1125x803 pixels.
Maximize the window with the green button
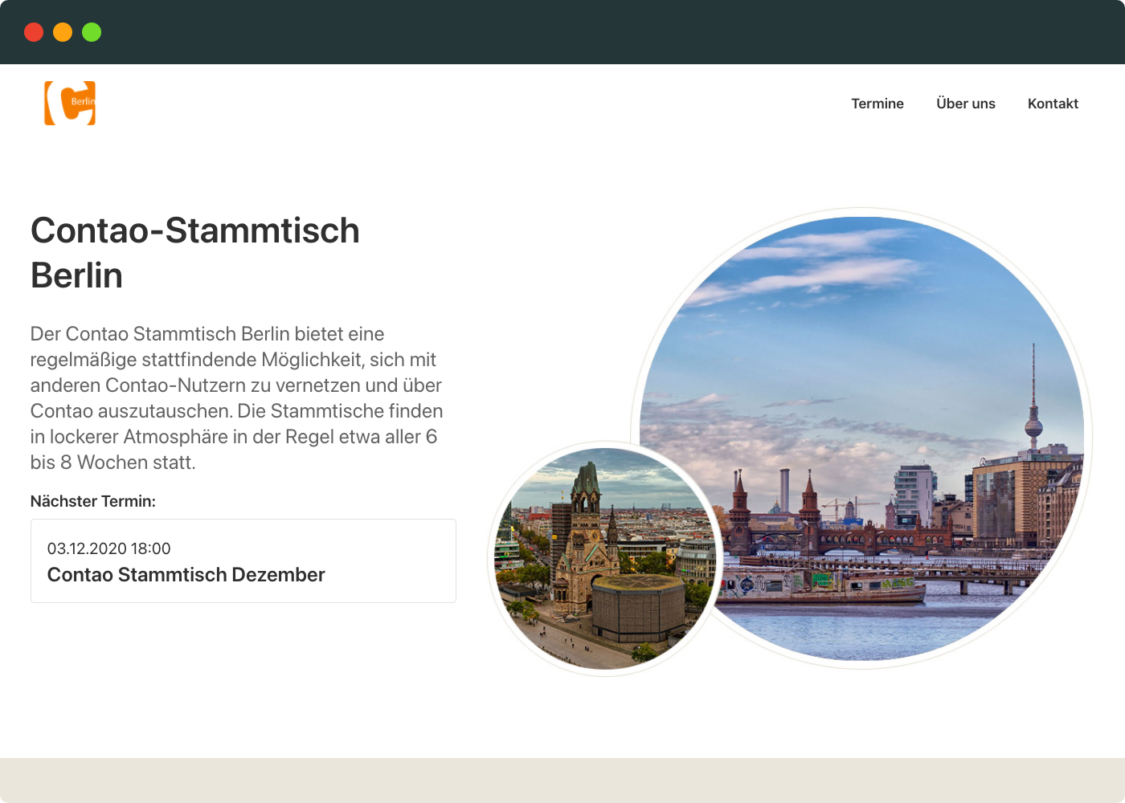tap(92, 32)
